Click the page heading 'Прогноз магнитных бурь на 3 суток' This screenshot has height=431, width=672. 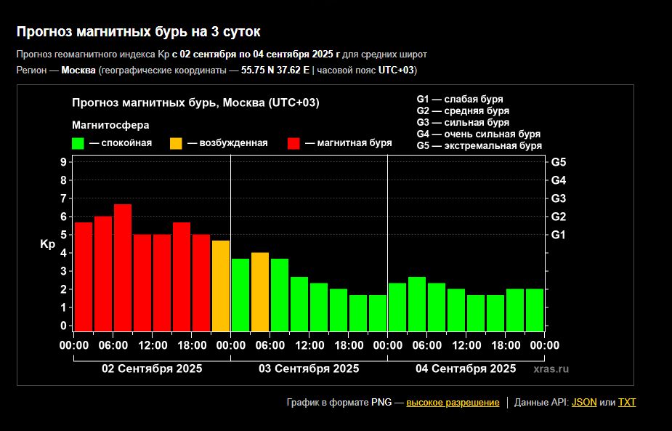coord(138,32)
